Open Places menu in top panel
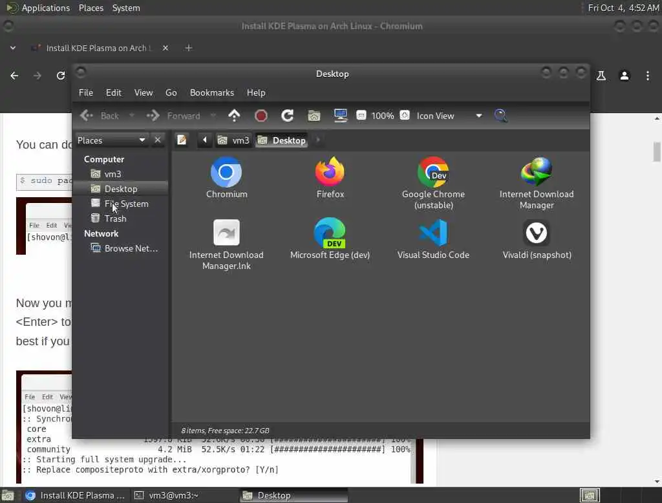Viewport: 662px width, 503px height. 91,8
